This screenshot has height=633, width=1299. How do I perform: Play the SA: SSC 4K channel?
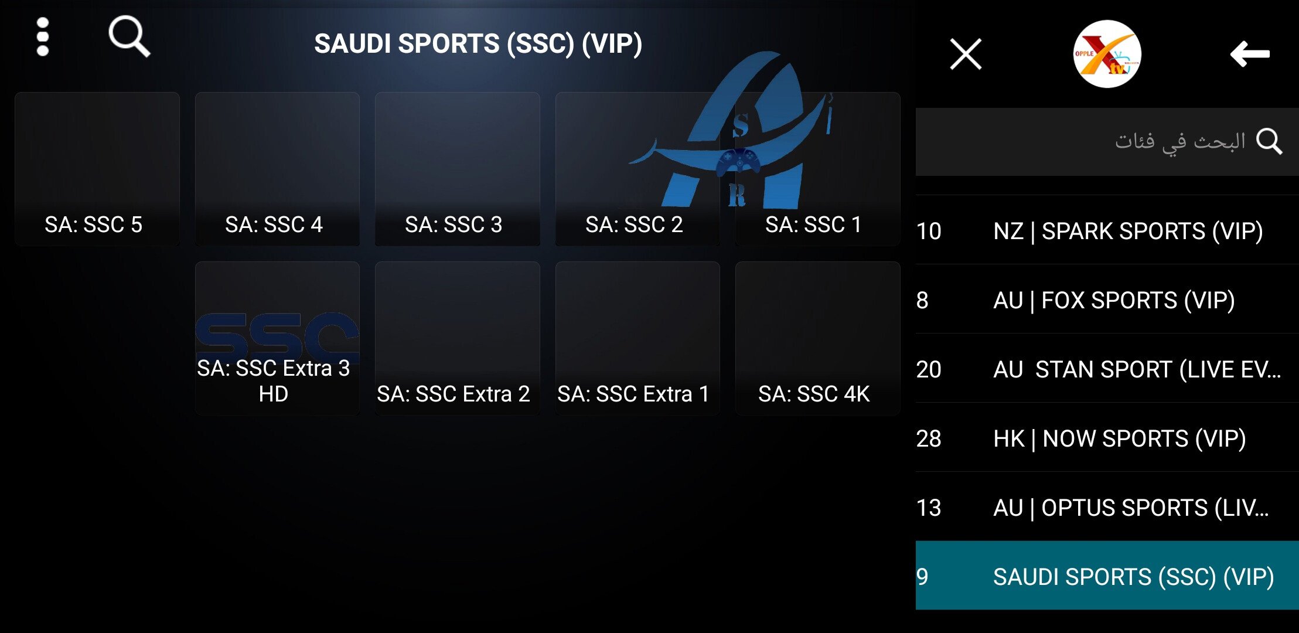(817, 338)
